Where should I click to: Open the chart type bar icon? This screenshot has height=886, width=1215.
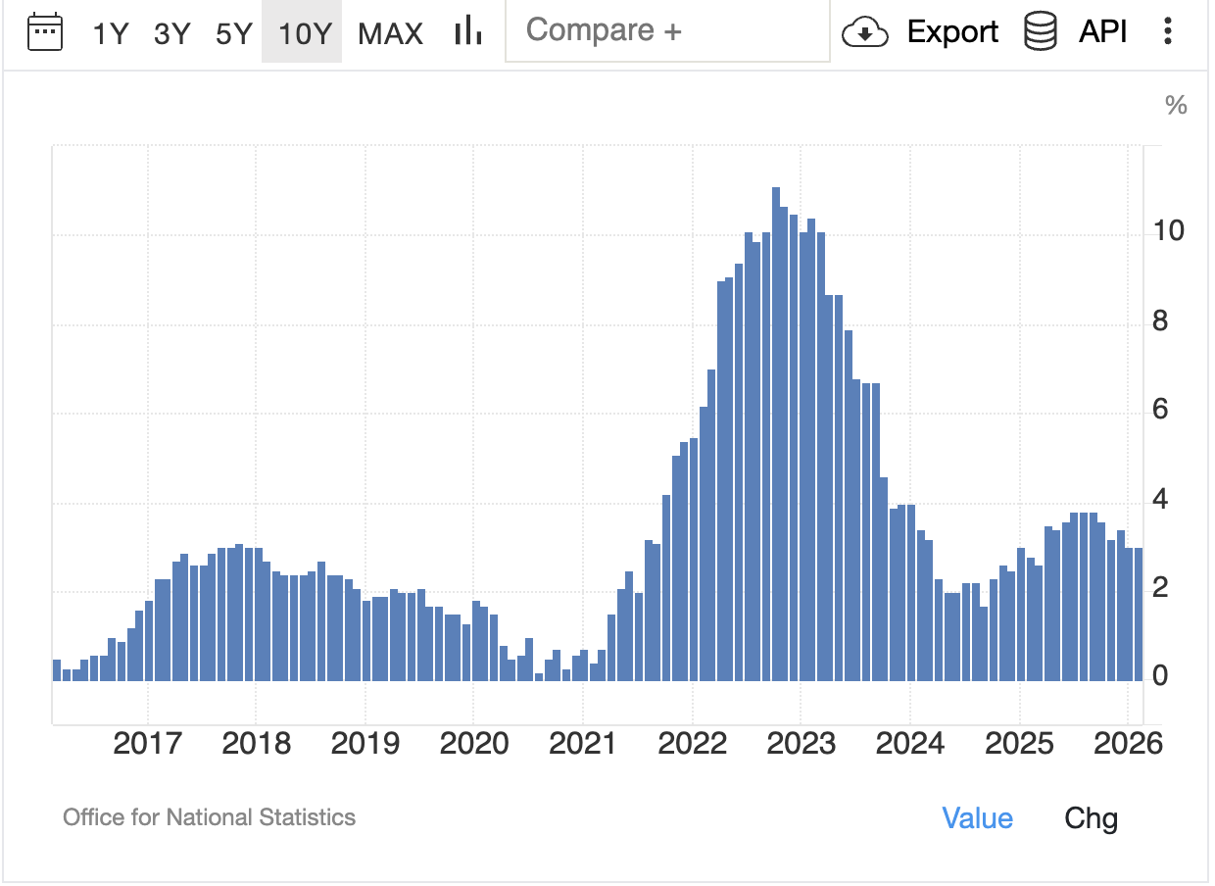tap(468, 31)
